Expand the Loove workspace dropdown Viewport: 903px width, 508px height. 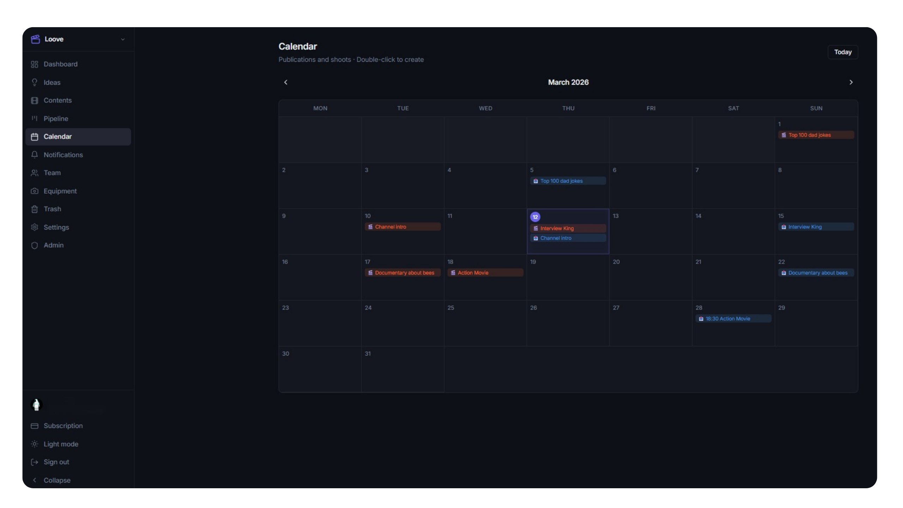(x=122, y=39)
